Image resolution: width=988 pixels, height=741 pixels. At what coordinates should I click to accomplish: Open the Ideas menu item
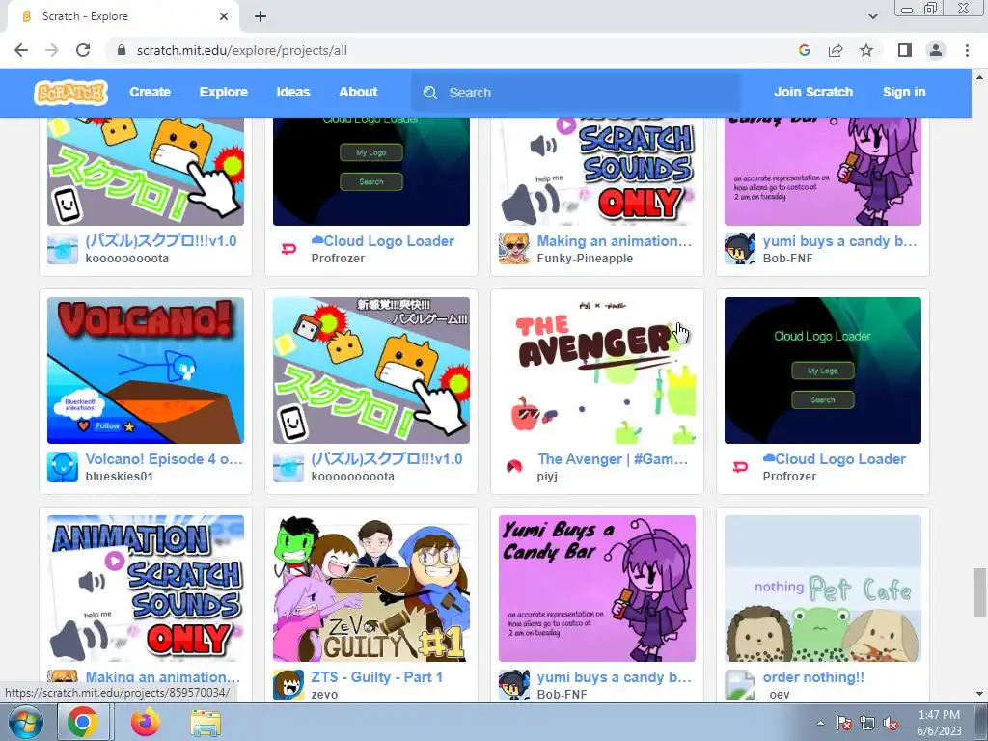pos(293,92)
